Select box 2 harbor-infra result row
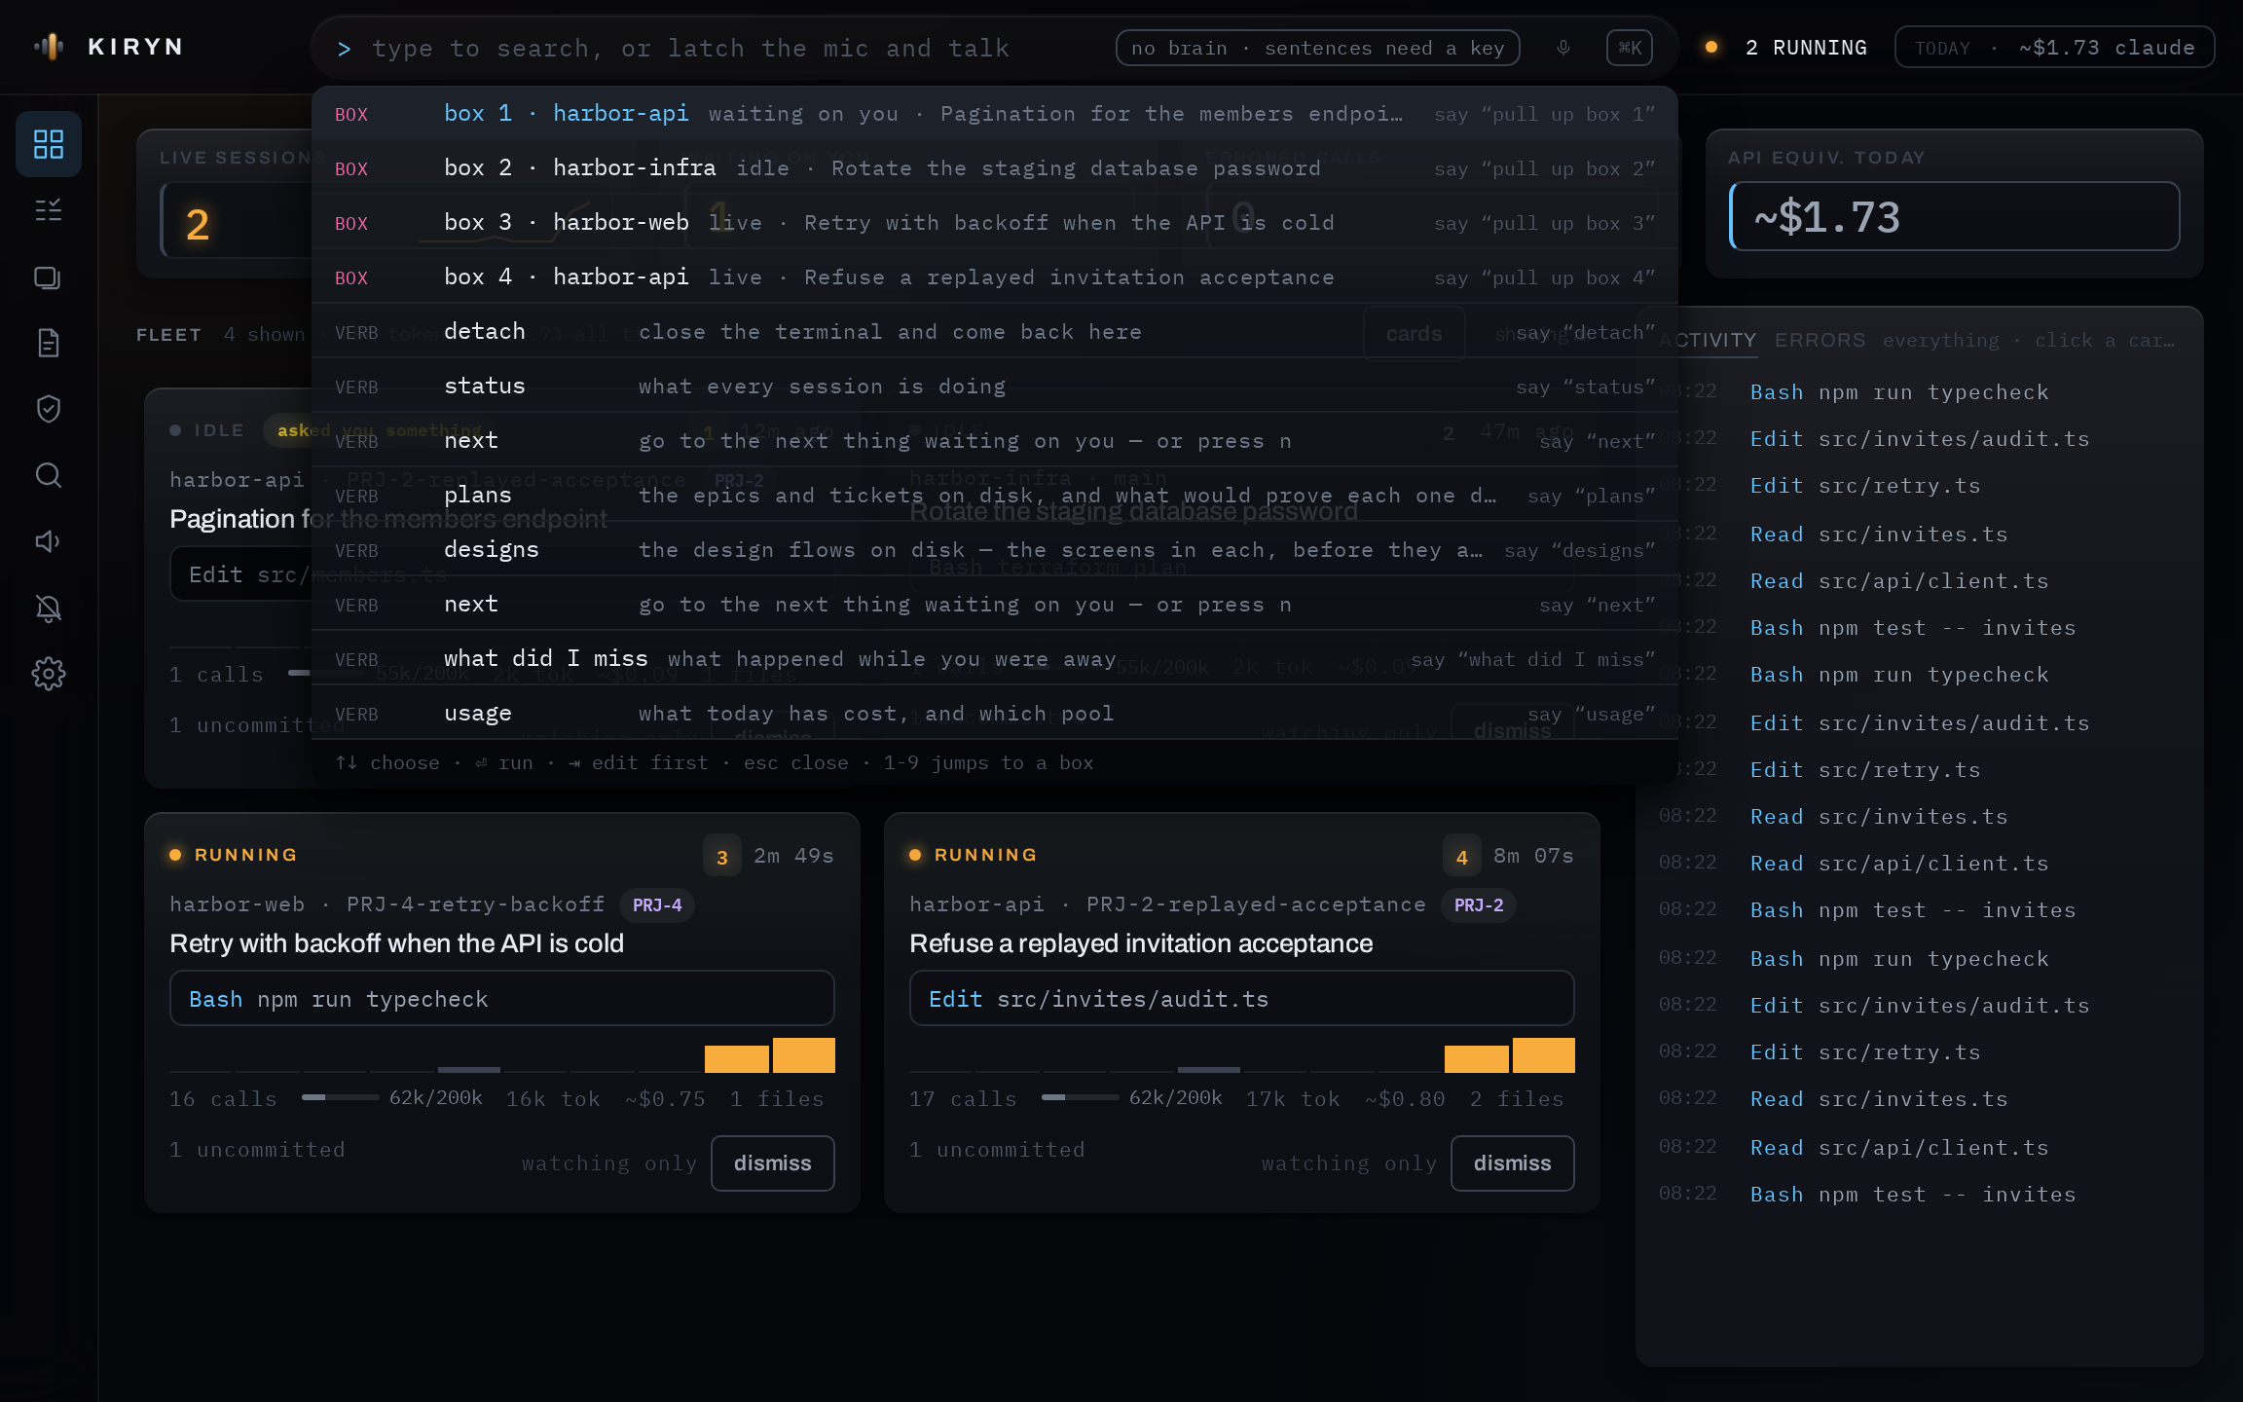This screenshot has height=1402, width=2243. click(x=994, y=168)
